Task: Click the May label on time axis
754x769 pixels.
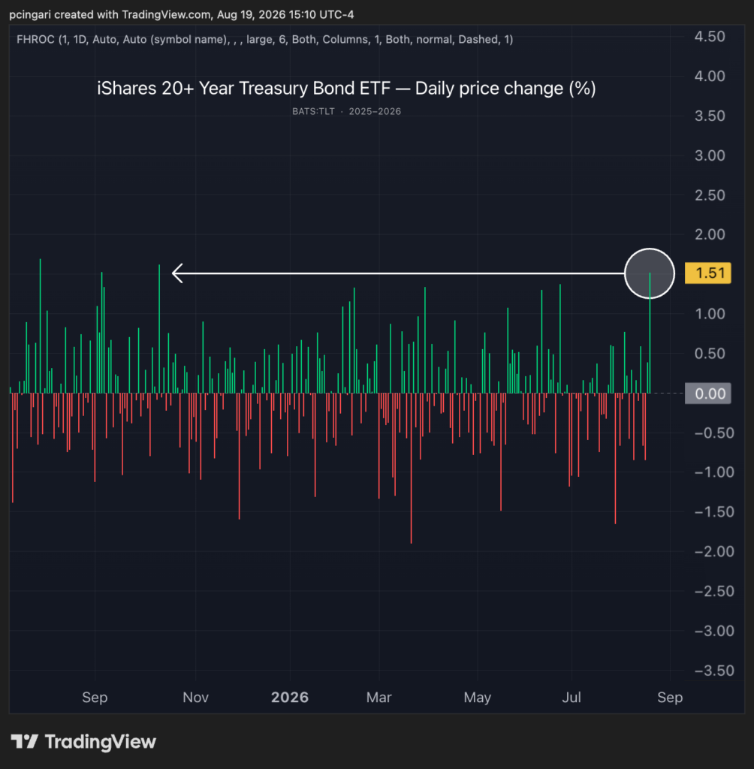Action: [478, 698]
